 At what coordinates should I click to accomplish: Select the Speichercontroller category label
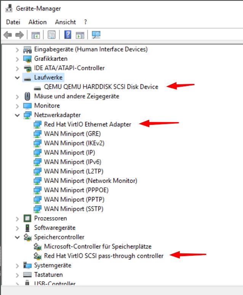(59, 237)
